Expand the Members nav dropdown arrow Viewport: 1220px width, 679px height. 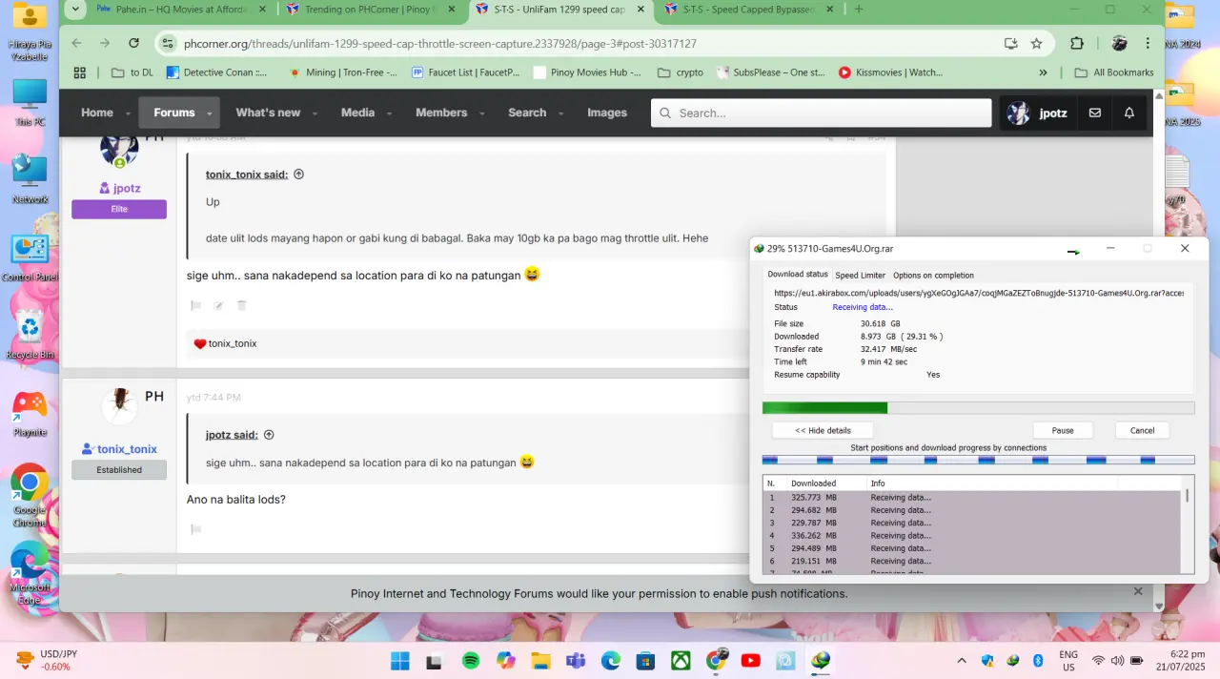tap(481, 113)
